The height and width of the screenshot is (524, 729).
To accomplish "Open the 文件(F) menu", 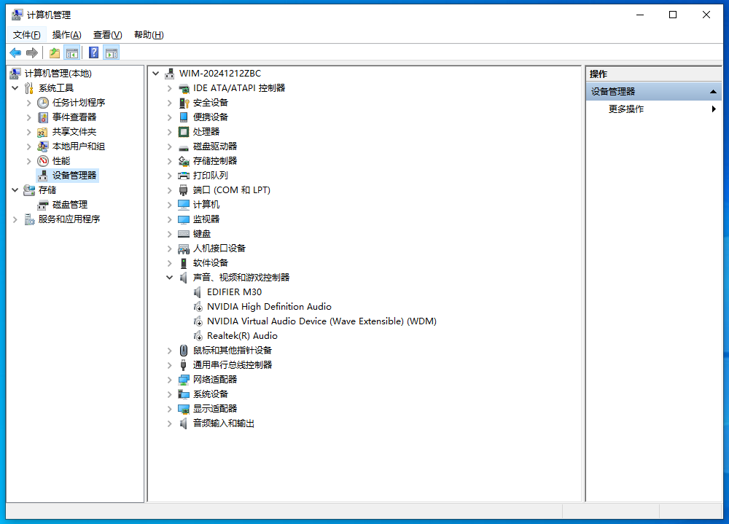I will pyautogui.click(x=27, y=35).
